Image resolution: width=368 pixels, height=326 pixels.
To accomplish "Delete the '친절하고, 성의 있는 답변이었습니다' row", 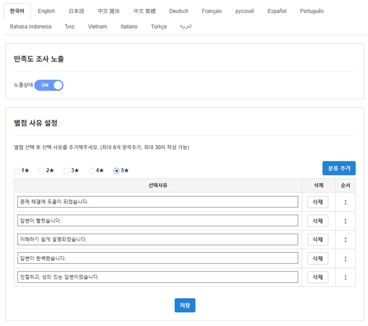I will (x=317, y=277).
